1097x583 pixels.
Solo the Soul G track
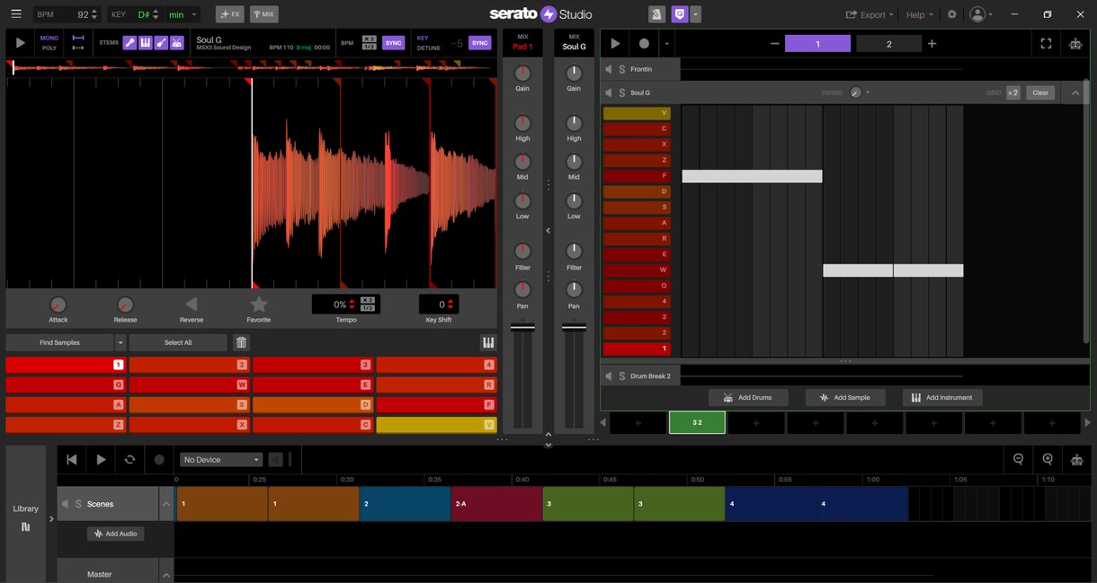621,93
